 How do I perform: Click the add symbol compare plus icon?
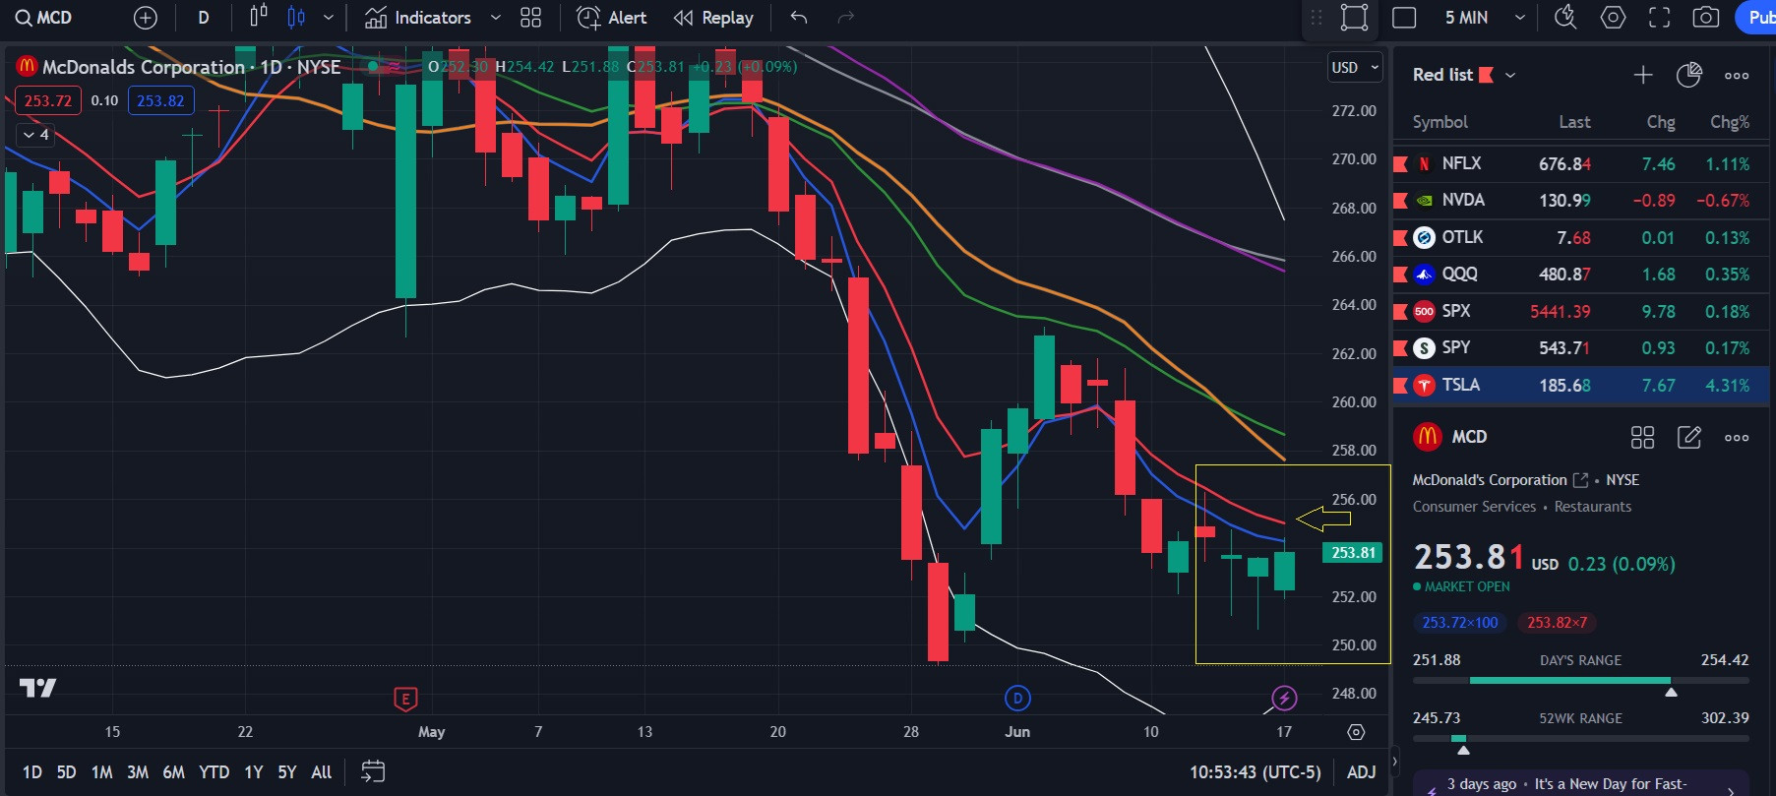tap(146, 18)
